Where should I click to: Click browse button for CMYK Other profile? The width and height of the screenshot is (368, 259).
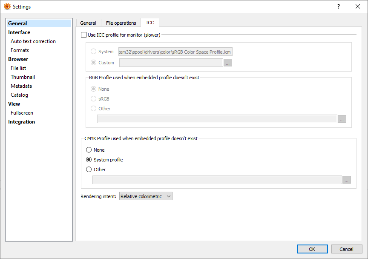[347, 180]
